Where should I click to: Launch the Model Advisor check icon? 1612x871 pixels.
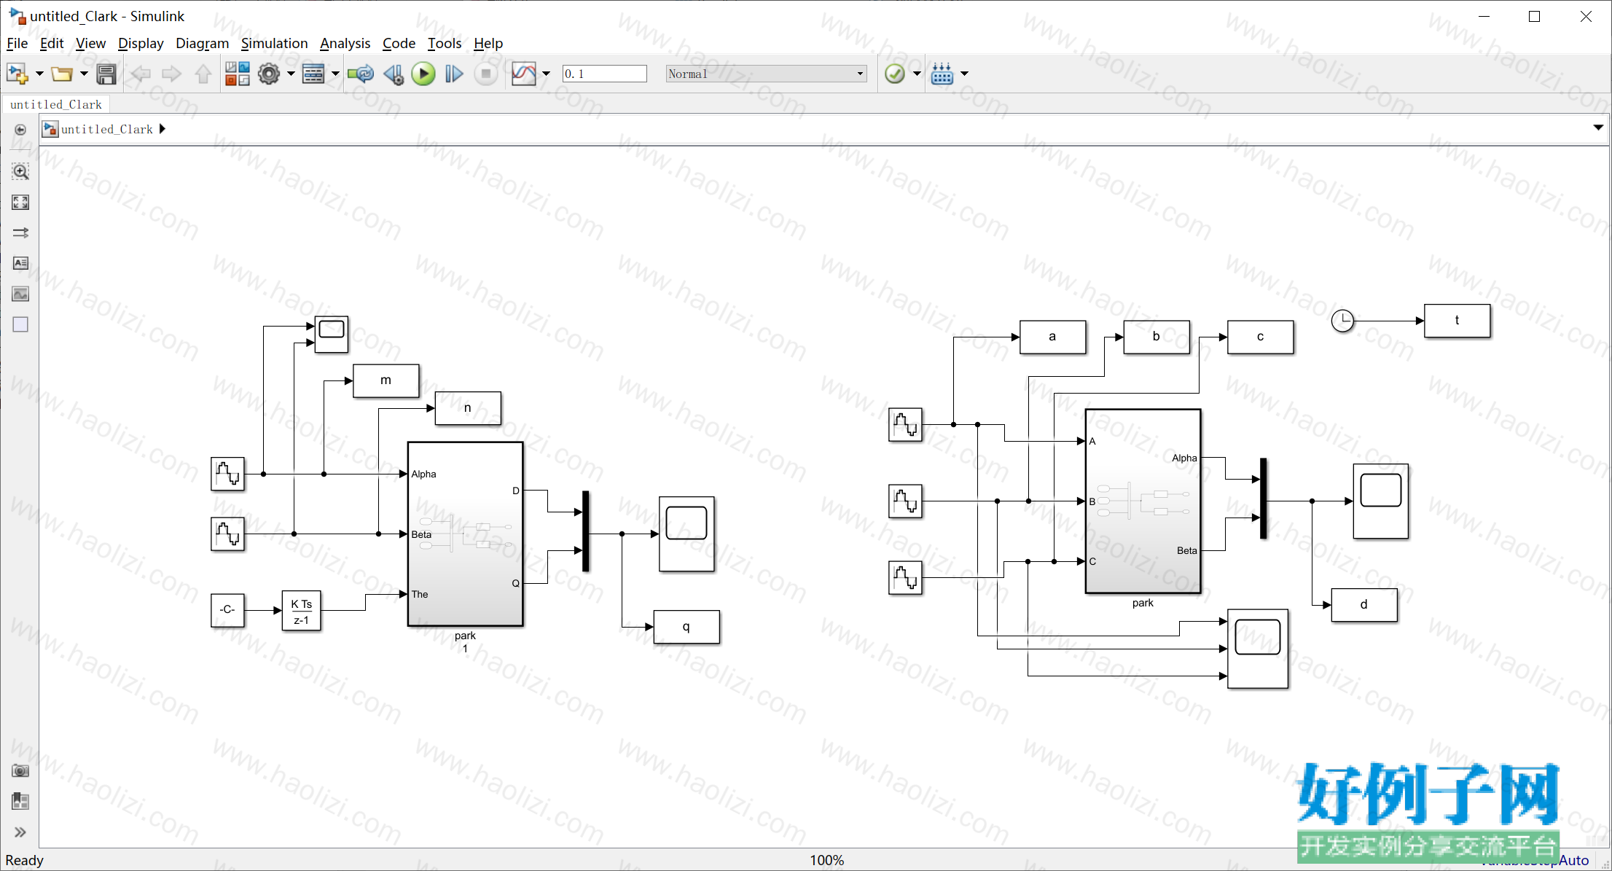point(895,74)
